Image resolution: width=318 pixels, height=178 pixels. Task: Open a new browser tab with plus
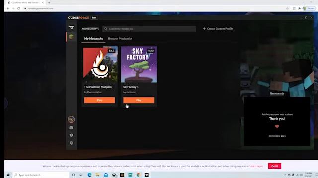pyautogui.click(x=49, y=3)
